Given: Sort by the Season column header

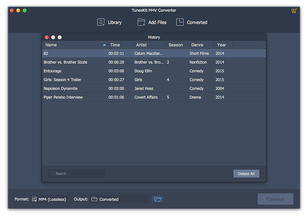Looking at the screenshot, I should pos(177,45).
